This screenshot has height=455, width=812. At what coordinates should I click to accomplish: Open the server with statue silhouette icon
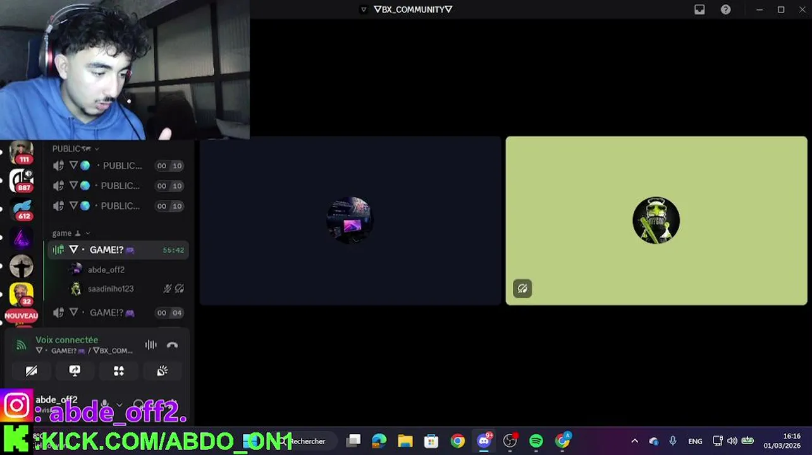click(x=21, y=266)
